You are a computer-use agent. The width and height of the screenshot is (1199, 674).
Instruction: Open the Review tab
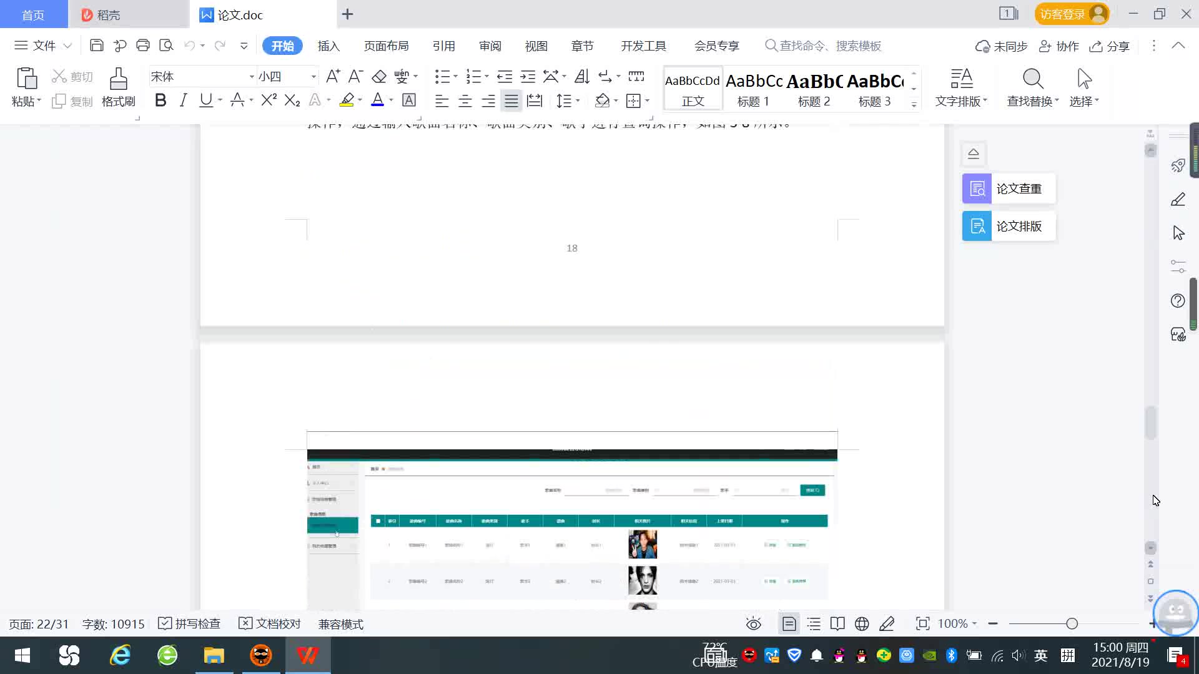tap(490, 46)
